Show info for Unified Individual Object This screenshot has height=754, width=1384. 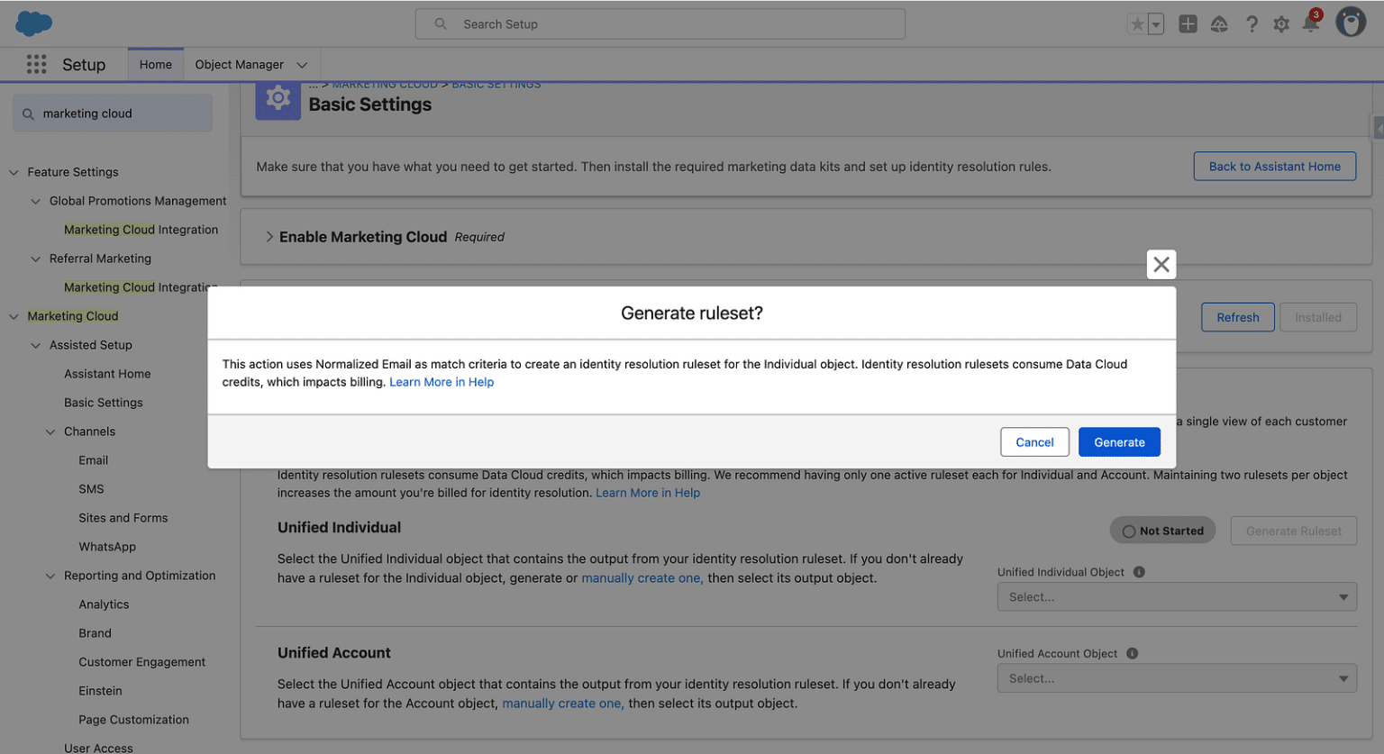tap(1139, 572)
